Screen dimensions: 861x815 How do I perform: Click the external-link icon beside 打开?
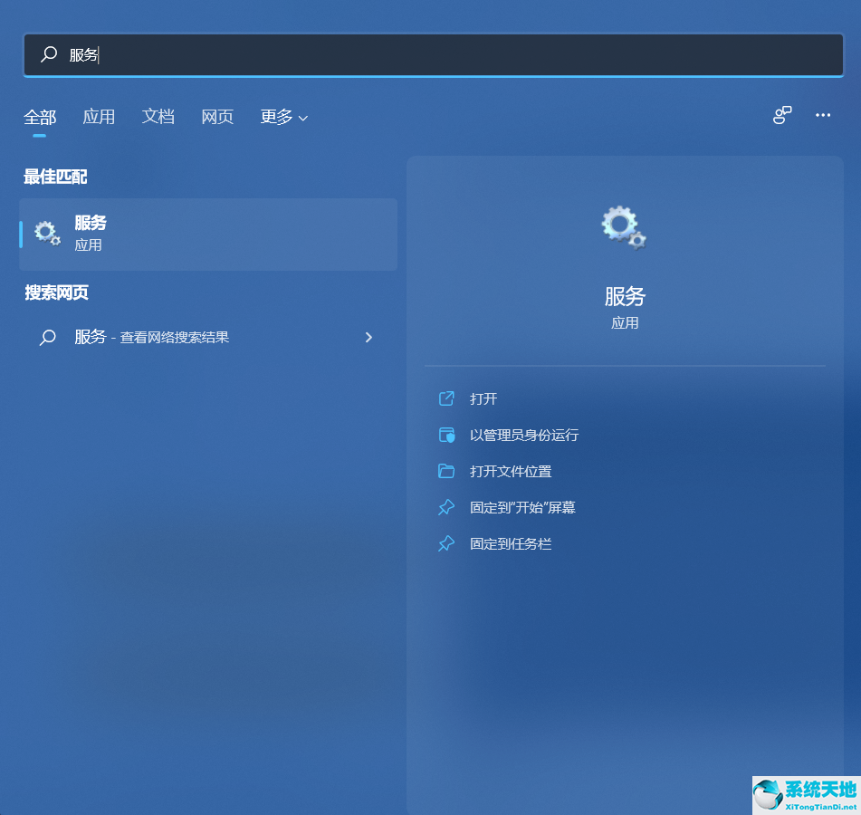[x=445, y=398]
